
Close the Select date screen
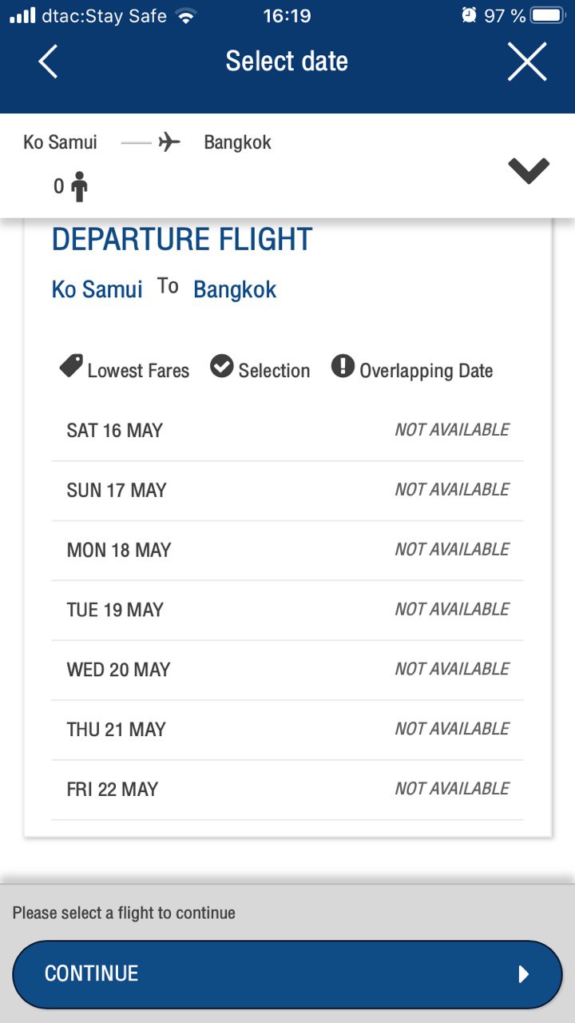click(x=527, y=62)
